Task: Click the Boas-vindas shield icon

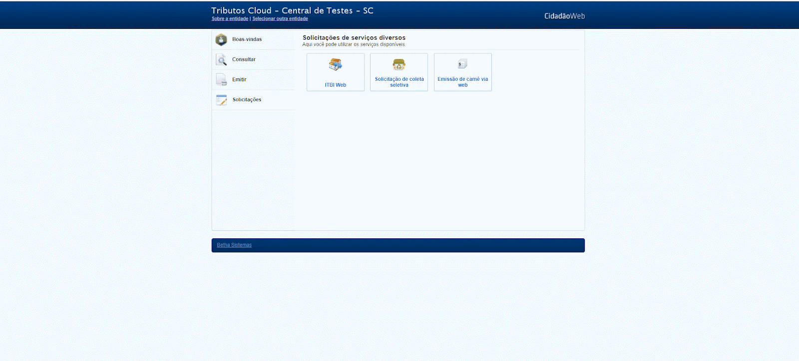Action: [221, 40]
